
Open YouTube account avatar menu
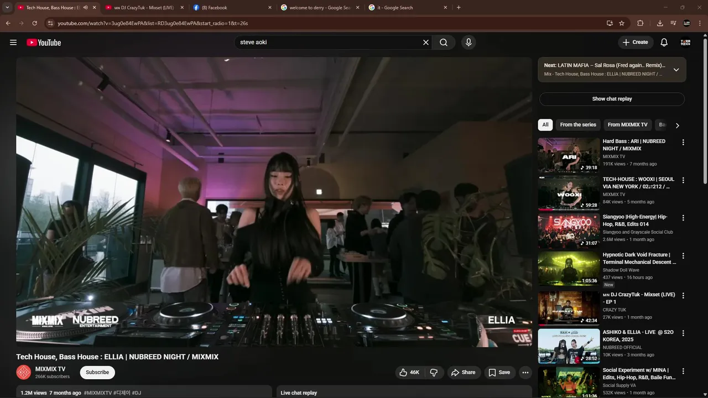point(685,43)
